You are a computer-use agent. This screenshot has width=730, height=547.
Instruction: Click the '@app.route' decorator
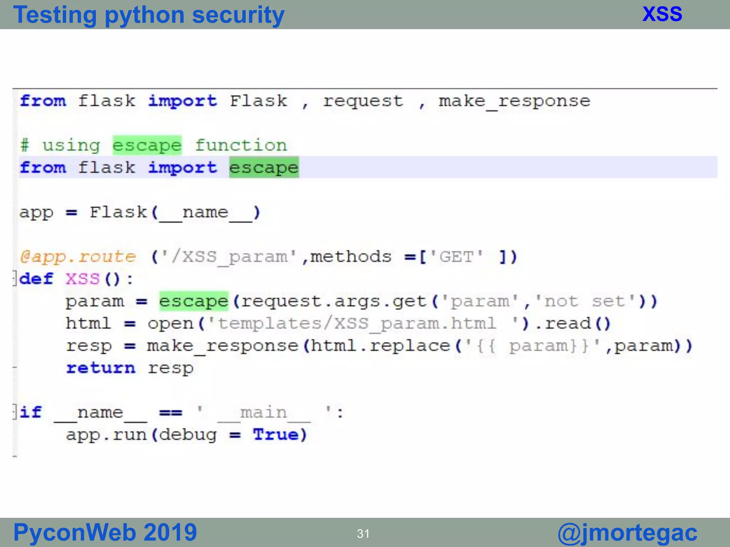[x=78, y=257]
